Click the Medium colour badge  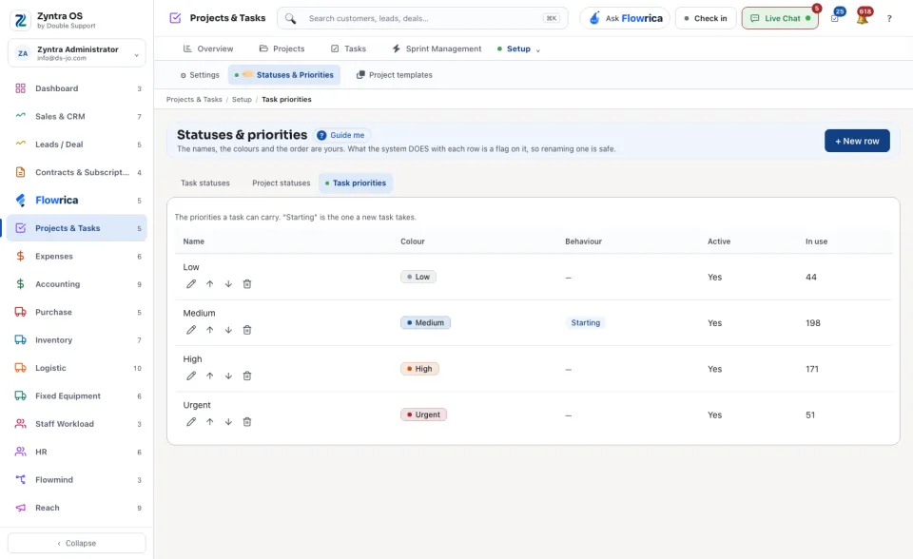tap(426, 323)
